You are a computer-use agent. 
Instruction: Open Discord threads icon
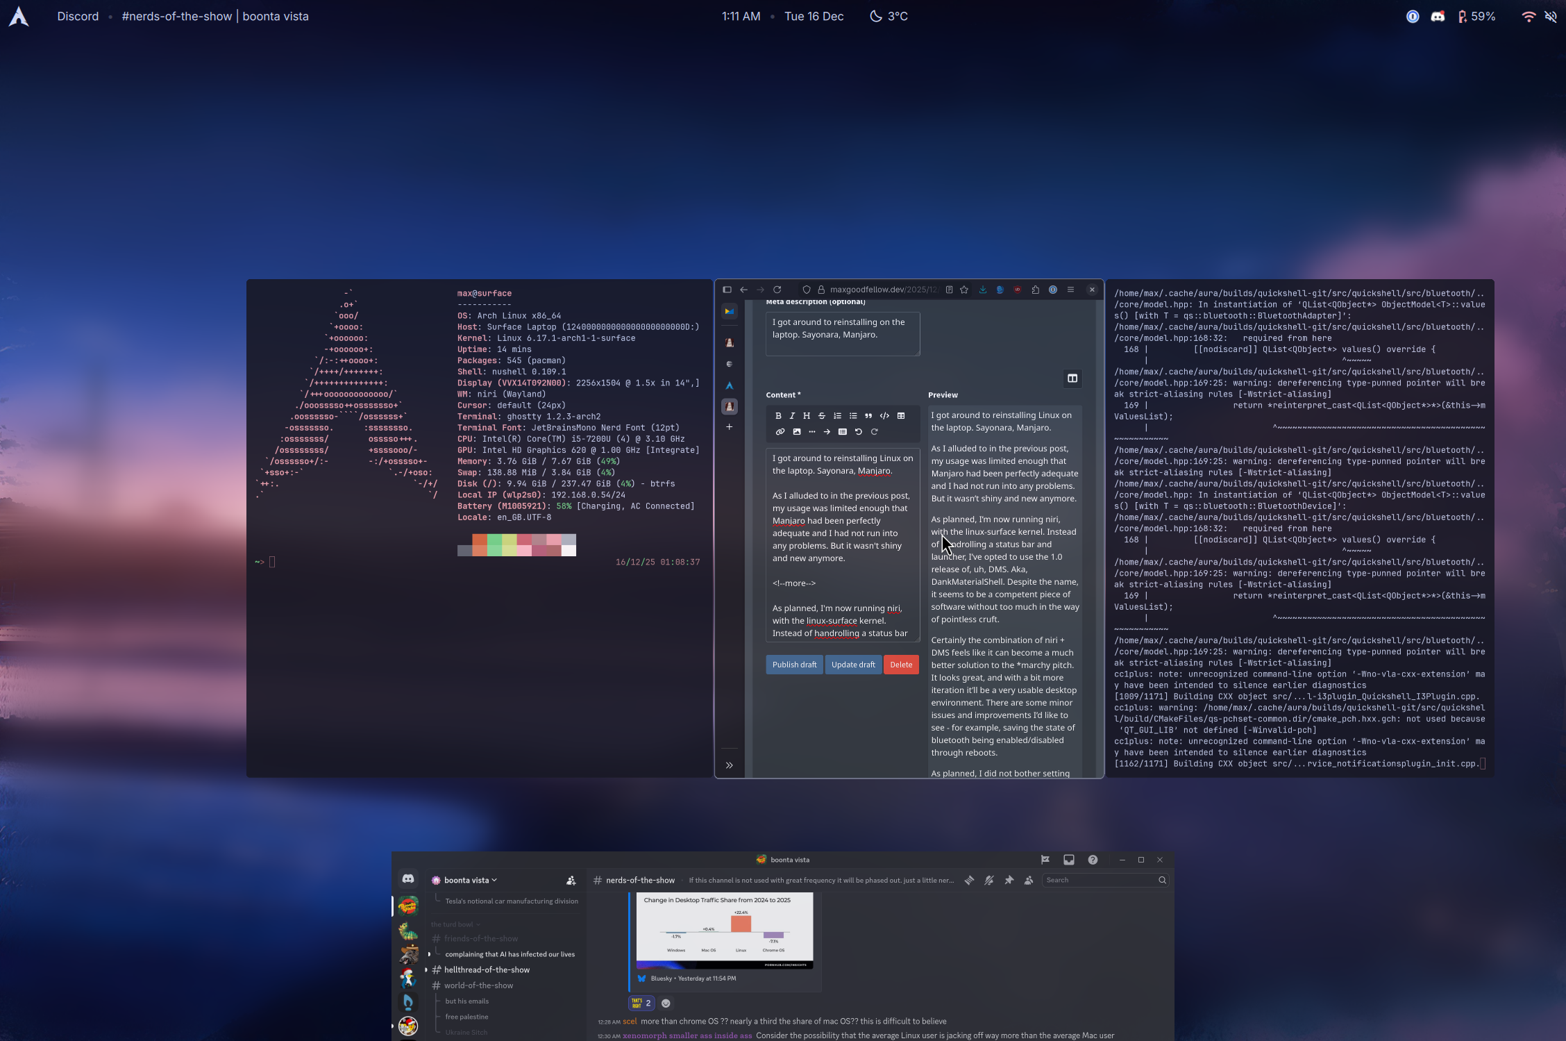[969, 880]
